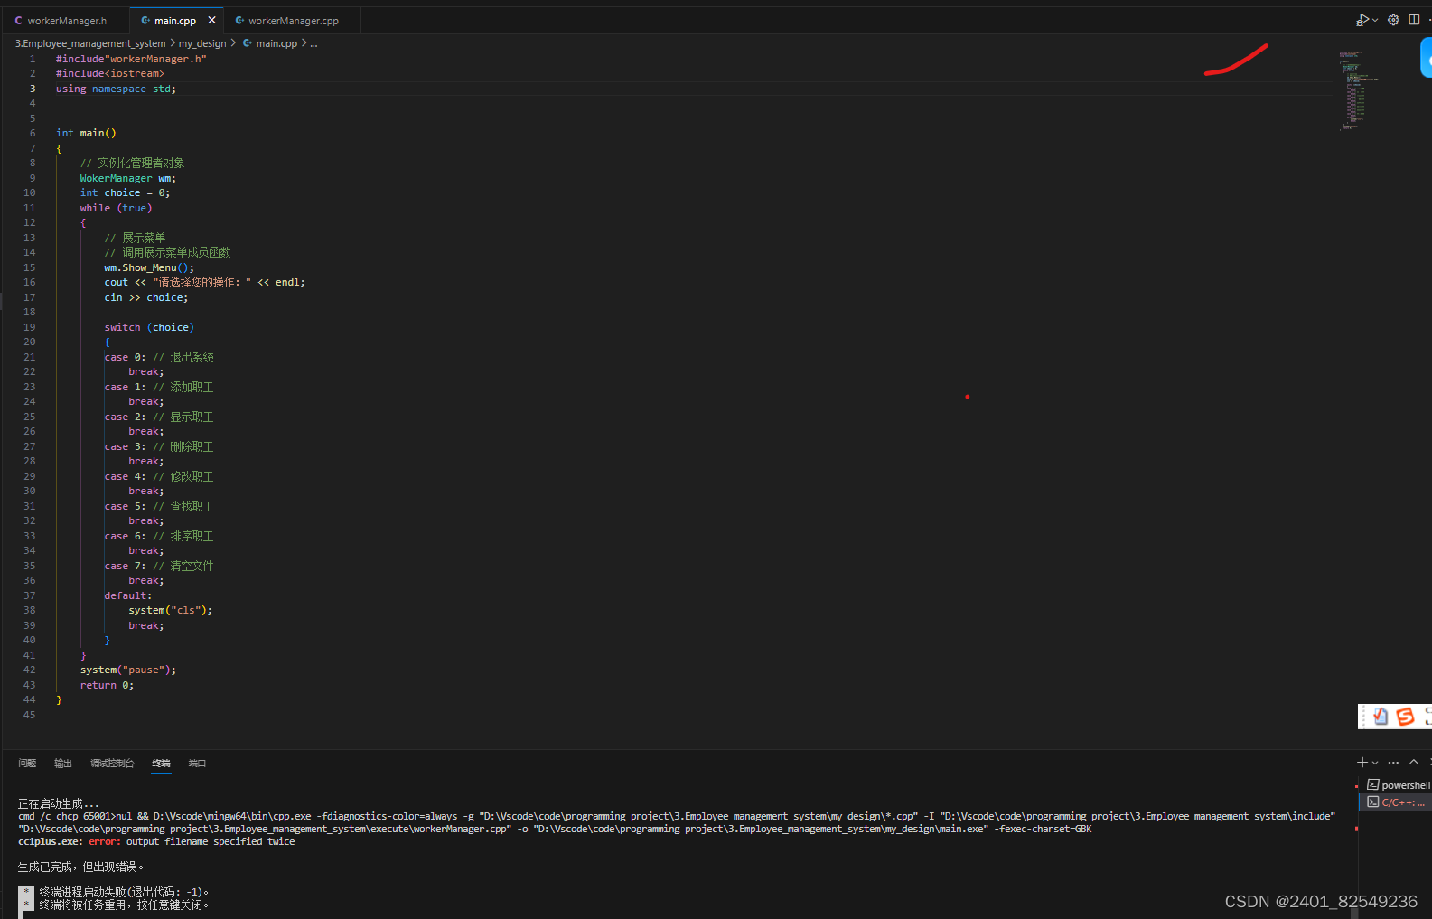
Task: Select the 终端 (Terminal) panel tab
Action: point(161,764)
